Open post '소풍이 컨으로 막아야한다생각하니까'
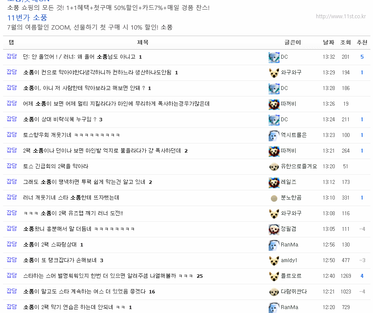Screen dimensions: 373x313 (97, 73)
